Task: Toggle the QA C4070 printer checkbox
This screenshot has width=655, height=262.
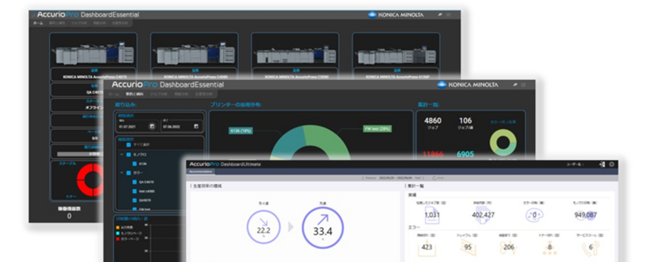Action: pyautogui.click(x=134, y=183)
